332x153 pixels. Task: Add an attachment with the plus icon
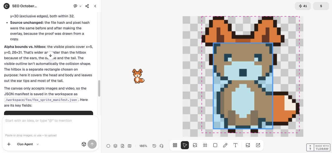pos(9,144)
